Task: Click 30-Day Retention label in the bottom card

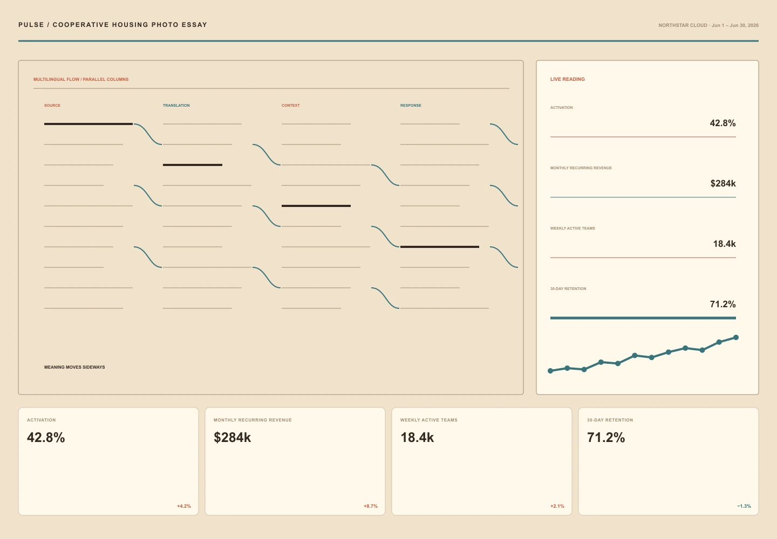Action: 610,420
